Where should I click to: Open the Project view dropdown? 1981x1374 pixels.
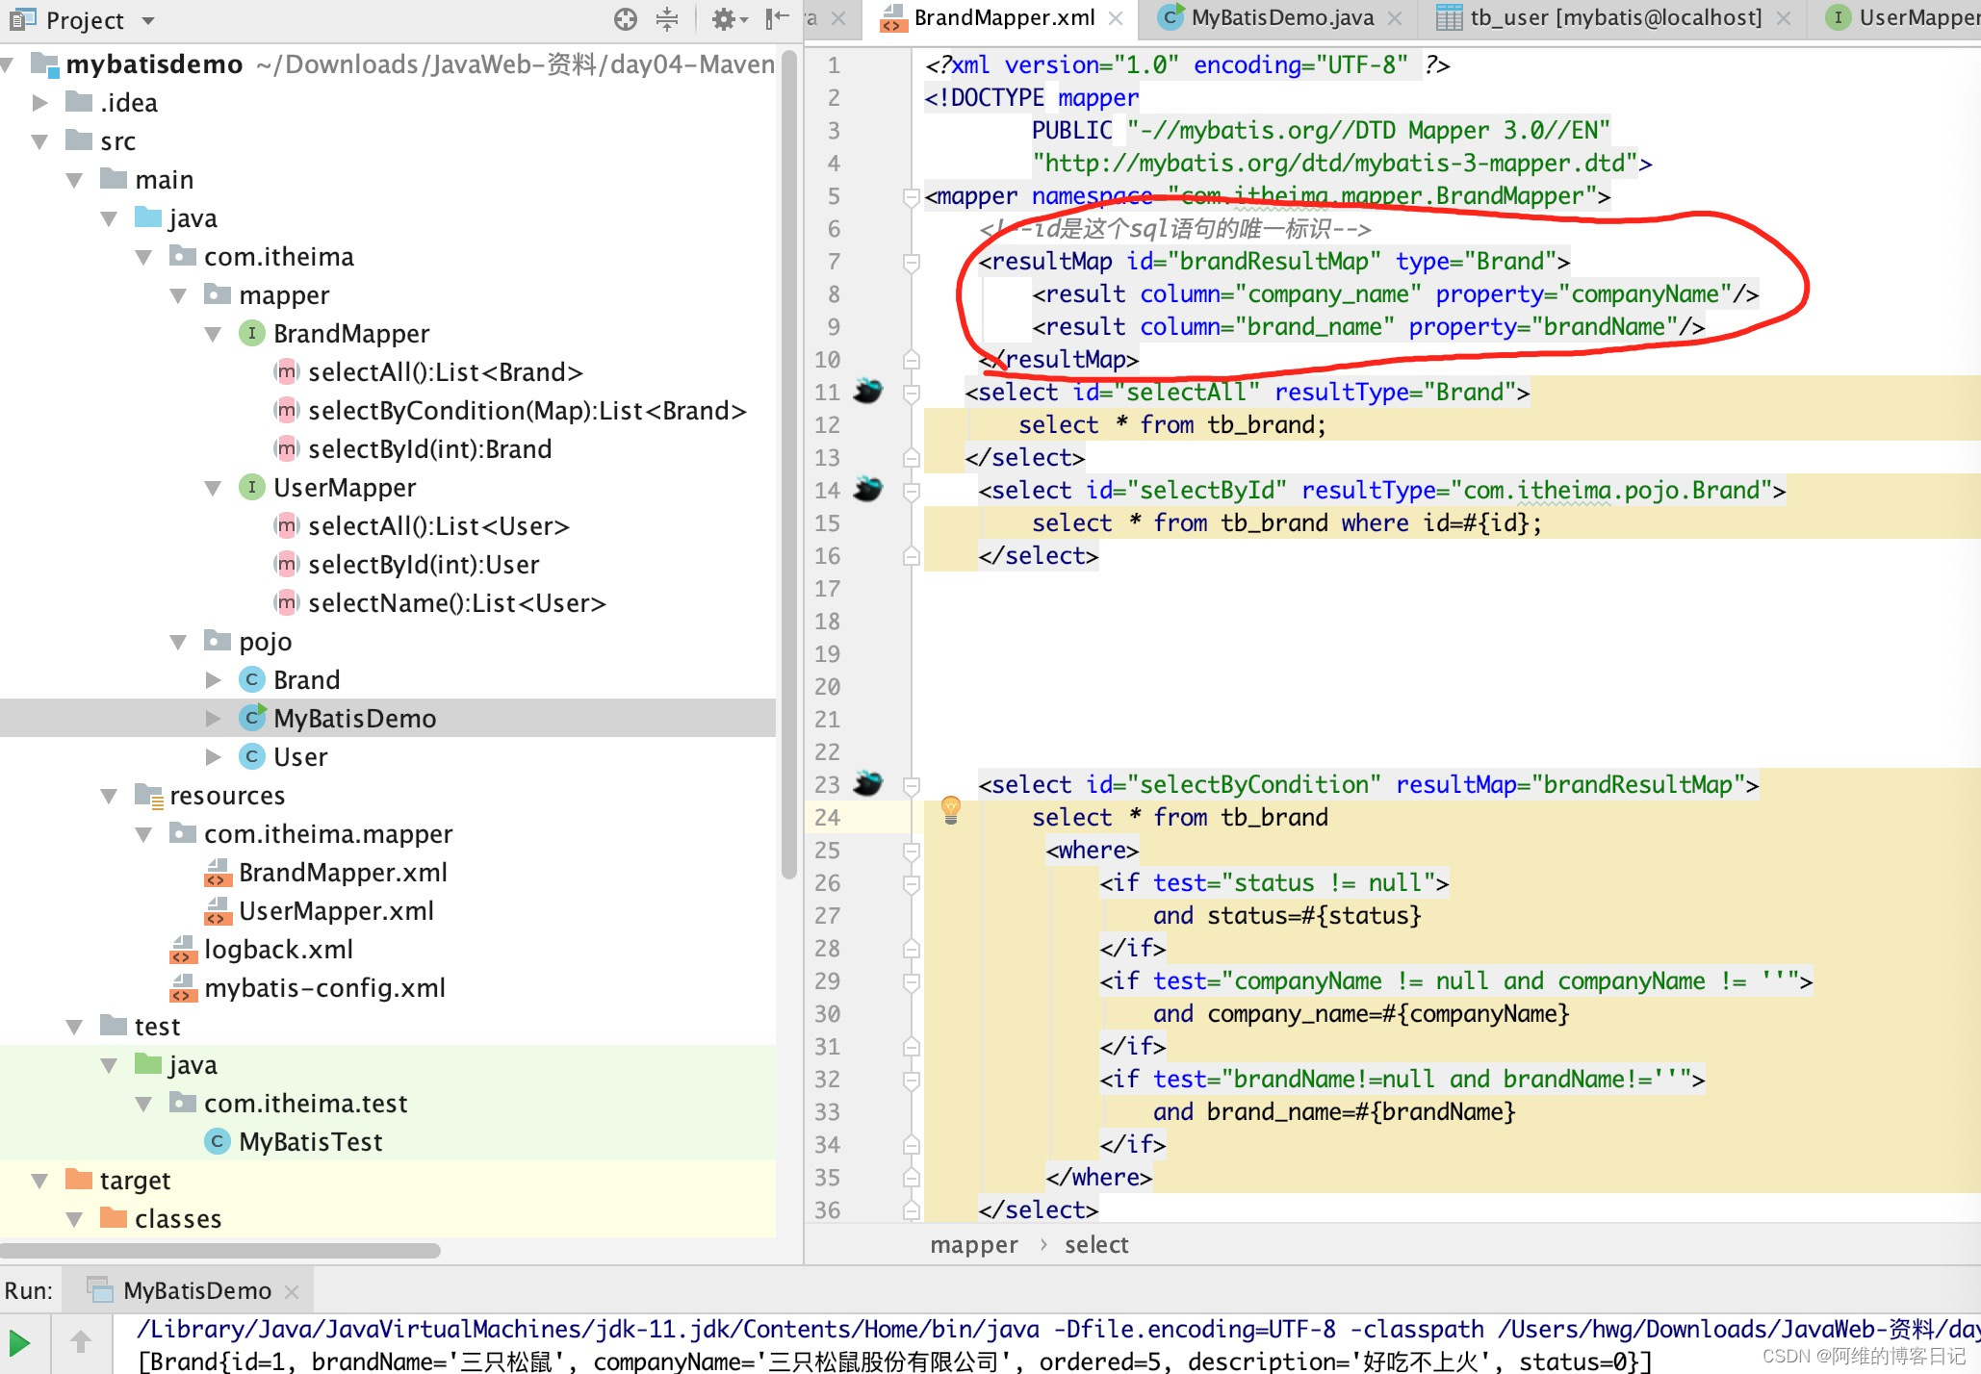pyautogui.click(x=147, y=20)
